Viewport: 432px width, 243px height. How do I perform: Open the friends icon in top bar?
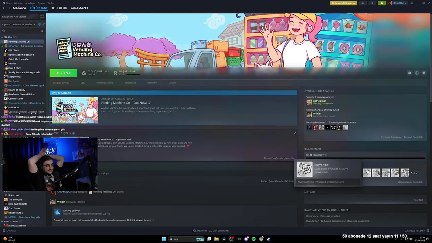(x=363, y=3)
